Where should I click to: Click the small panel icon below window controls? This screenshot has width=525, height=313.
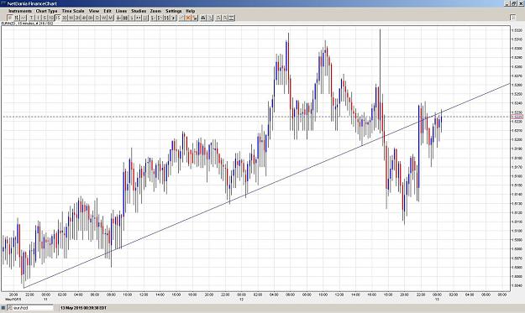[512, 17]
